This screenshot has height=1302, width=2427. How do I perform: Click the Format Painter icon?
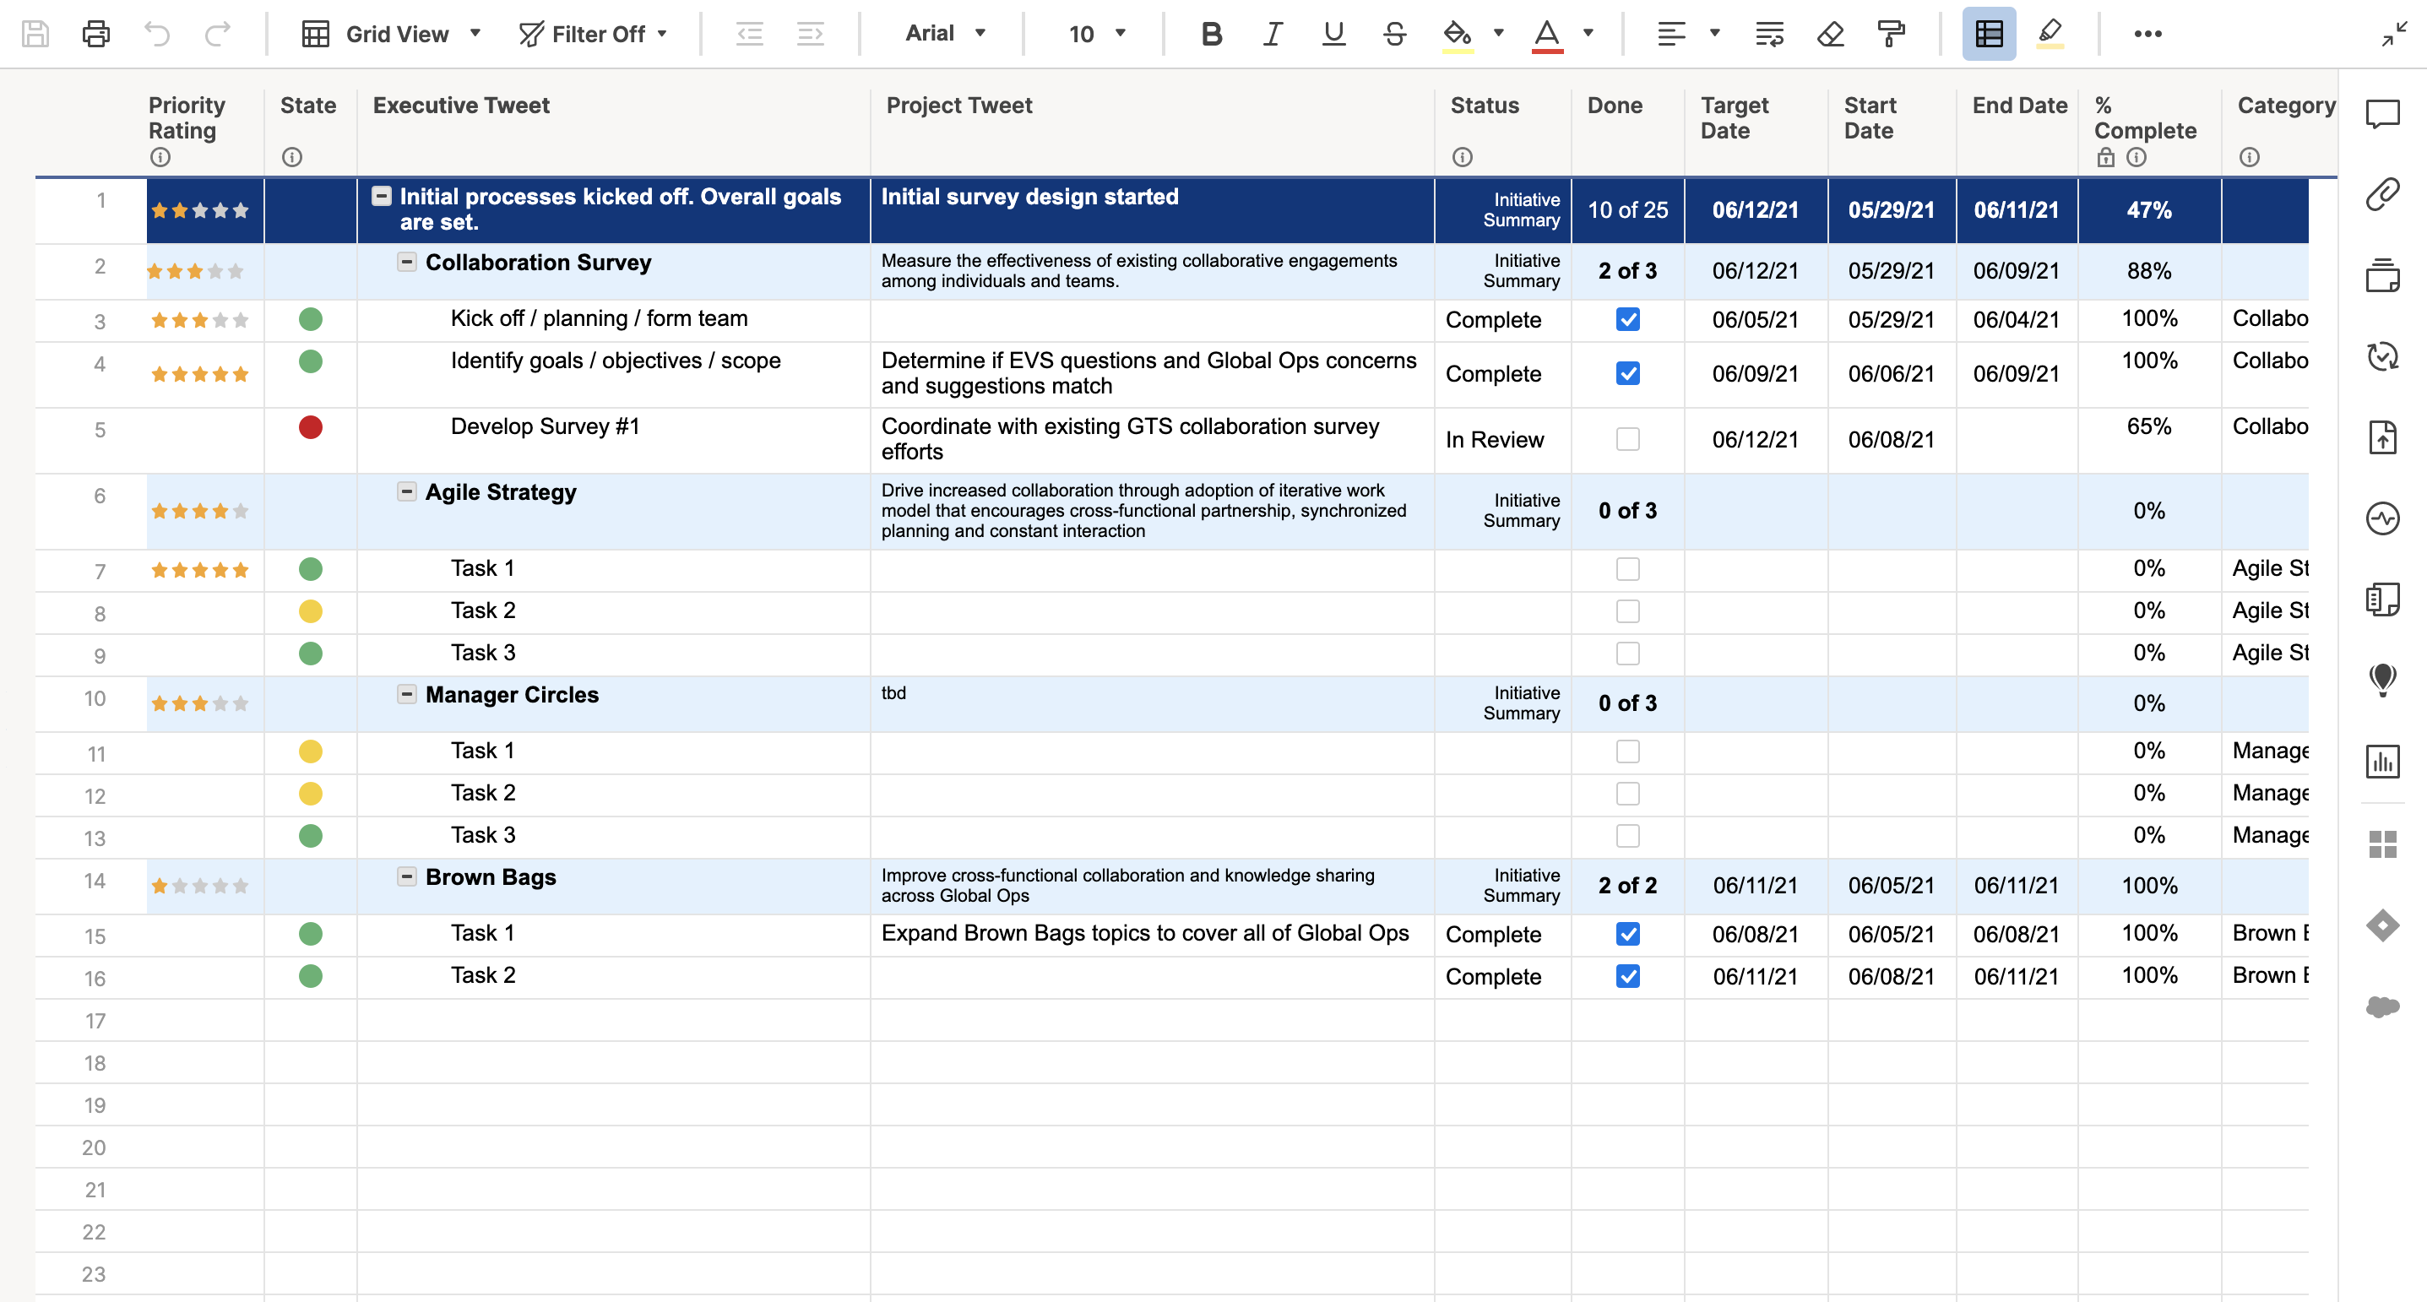(1890, 34)
